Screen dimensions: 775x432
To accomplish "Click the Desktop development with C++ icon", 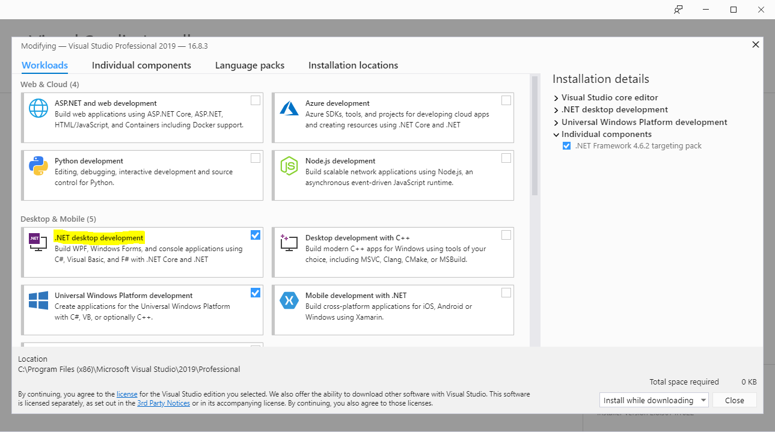I will (289, 243).
